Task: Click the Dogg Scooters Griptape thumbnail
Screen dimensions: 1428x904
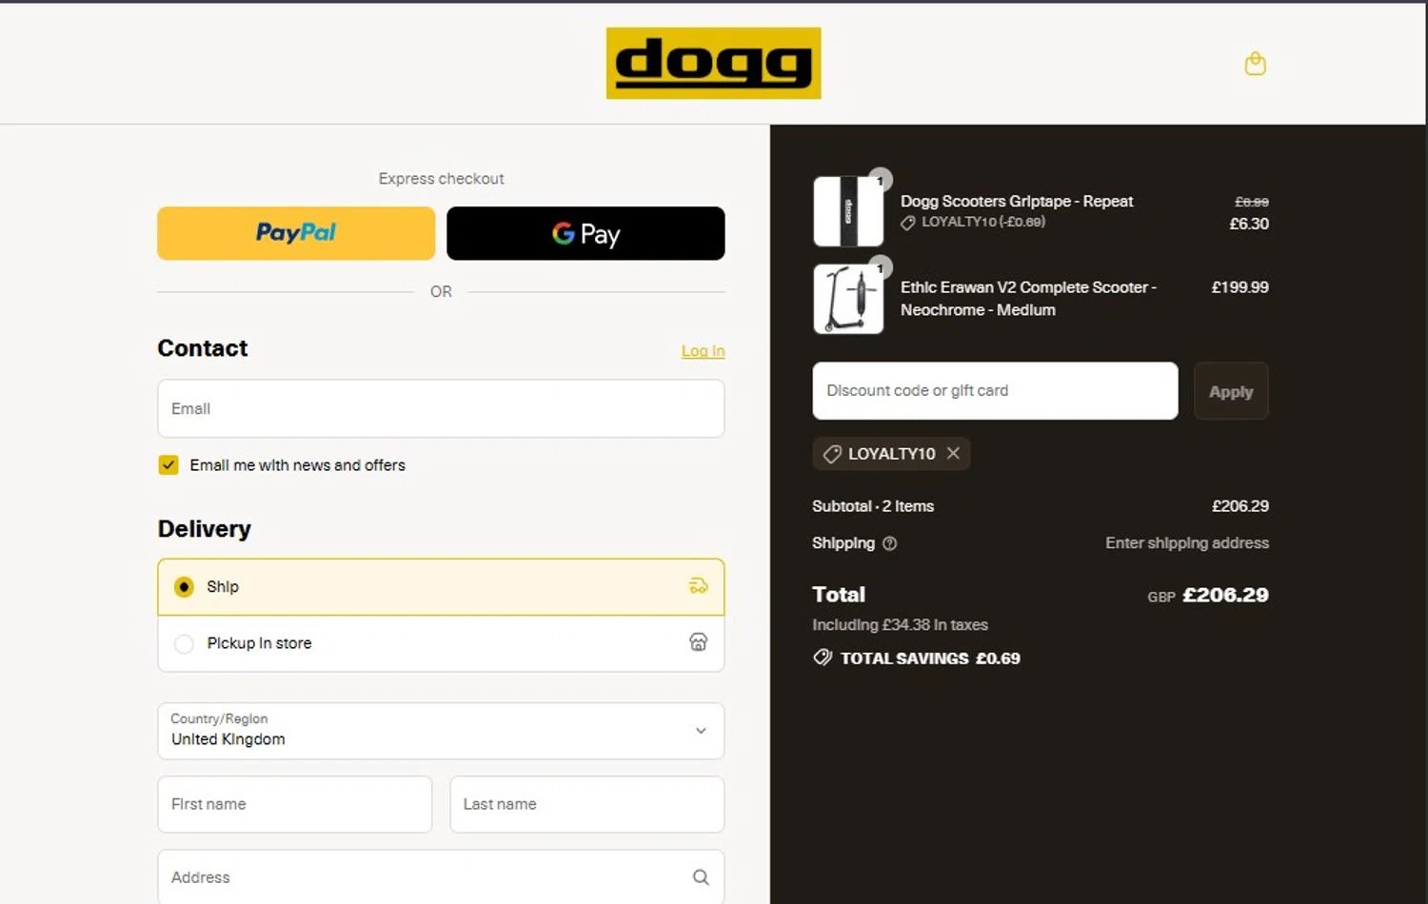Action: pos(848,211)
